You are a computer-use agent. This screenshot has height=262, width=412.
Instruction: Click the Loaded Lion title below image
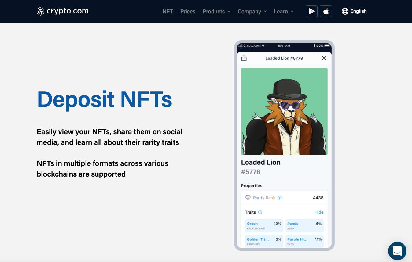(260, 162)
